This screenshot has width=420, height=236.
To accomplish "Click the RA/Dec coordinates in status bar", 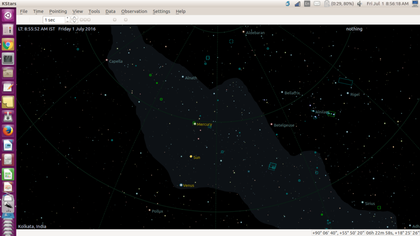I will point(393,233).
